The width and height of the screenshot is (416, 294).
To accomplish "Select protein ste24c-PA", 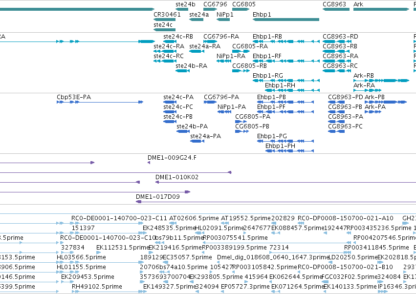I will 170,102.
